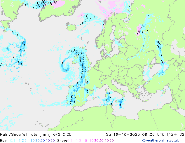
Task: Pick the snow legend 50 color value
Action: [x=111, y=141]
